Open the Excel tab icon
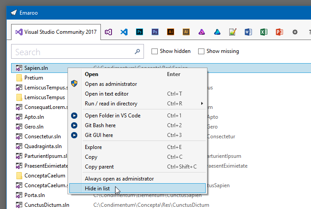Screen dimensions: 311x209 click(264, 32)
